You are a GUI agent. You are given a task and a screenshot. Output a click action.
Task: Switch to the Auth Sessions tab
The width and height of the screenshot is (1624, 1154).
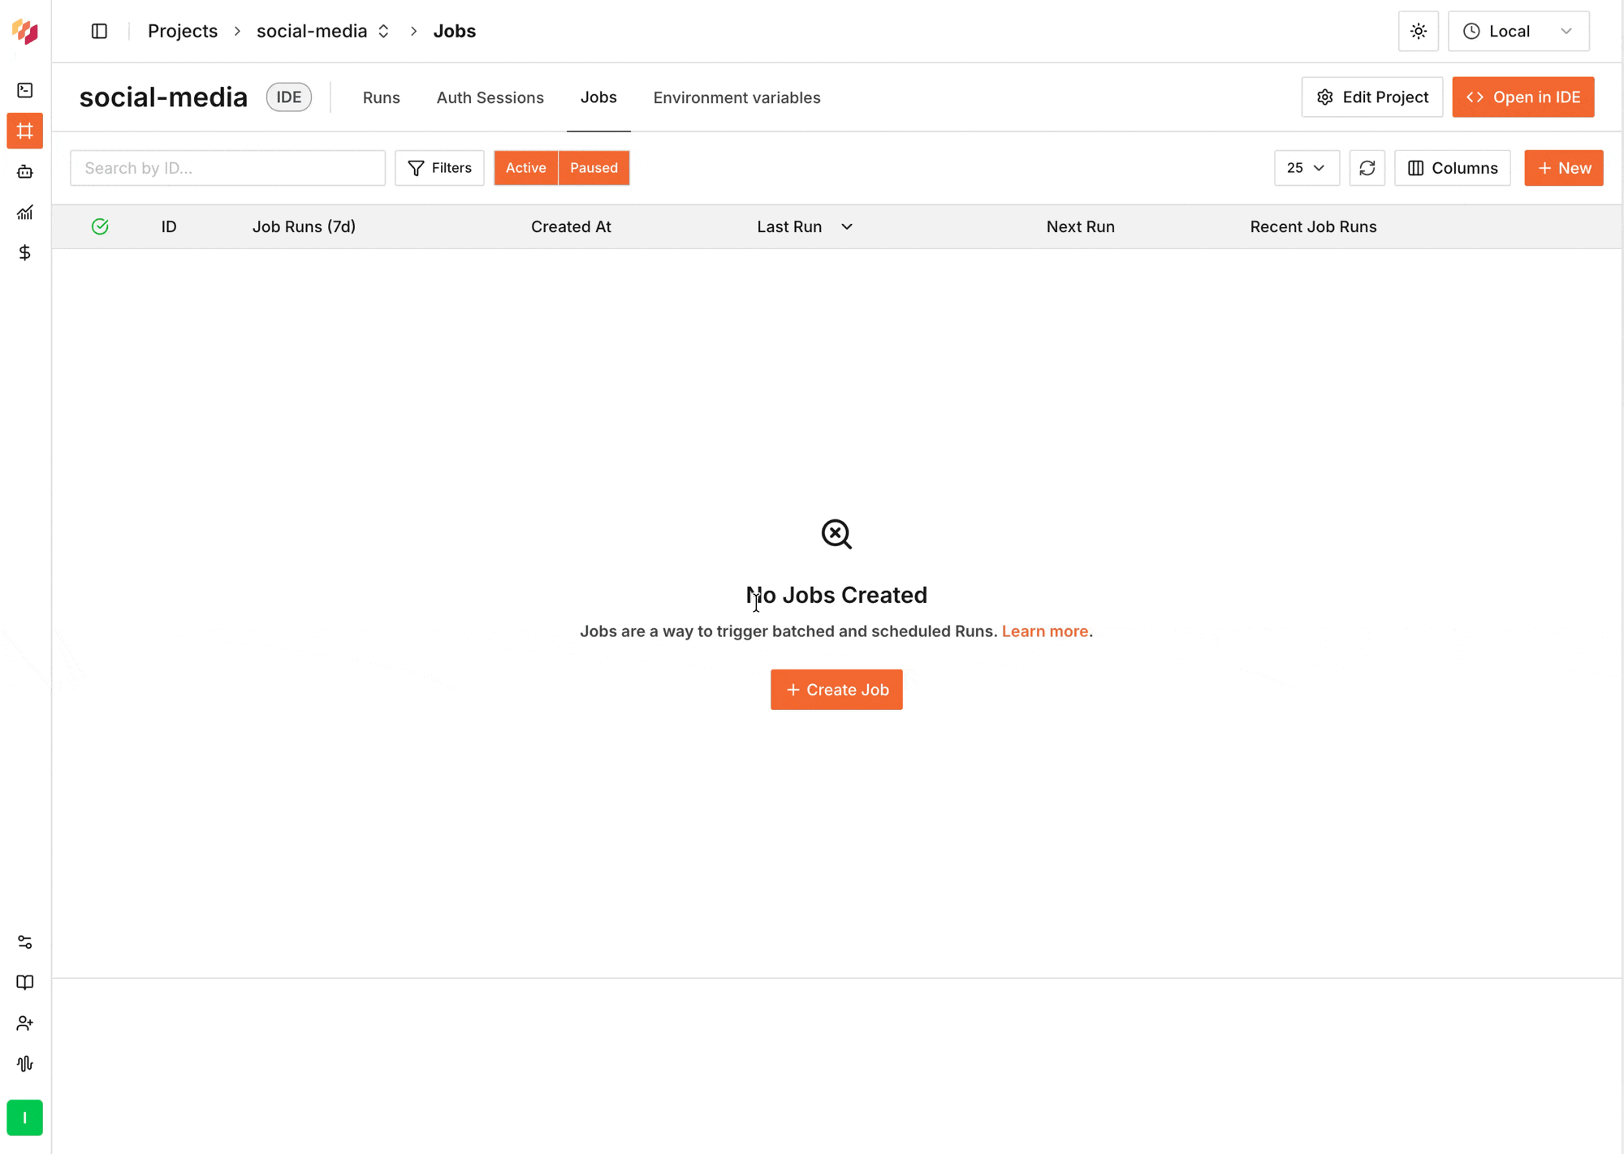coord(490,97)
